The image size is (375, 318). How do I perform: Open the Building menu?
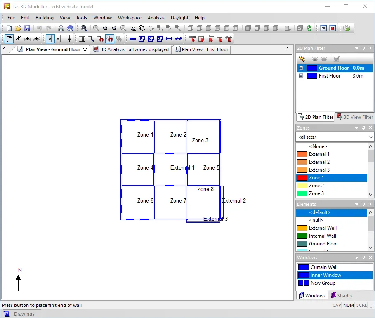44,18
